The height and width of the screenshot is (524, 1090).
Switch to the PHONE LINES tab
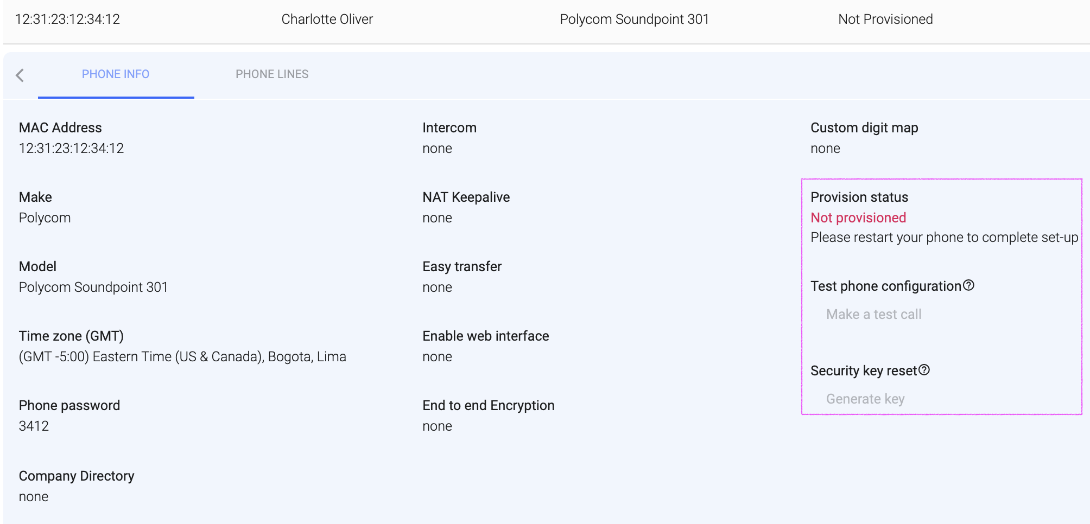coord(272,74)
